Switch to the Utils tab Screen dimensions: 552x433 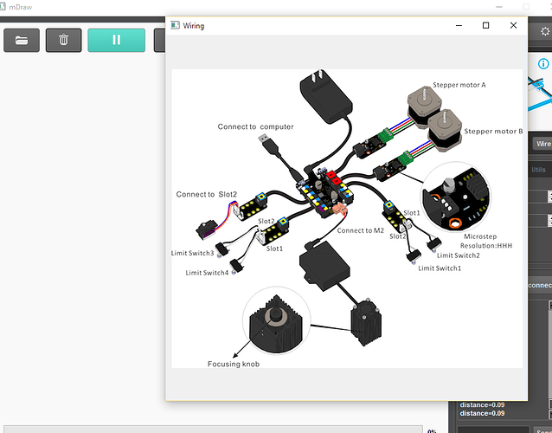click(x=539, y=170)
